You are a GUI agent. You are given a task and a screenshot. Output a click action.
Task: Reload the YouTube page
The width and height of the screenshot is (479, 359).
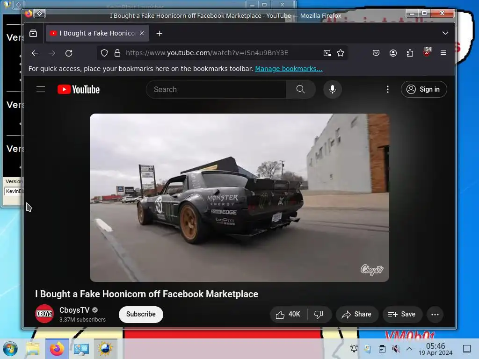click(x=69, y=53)
